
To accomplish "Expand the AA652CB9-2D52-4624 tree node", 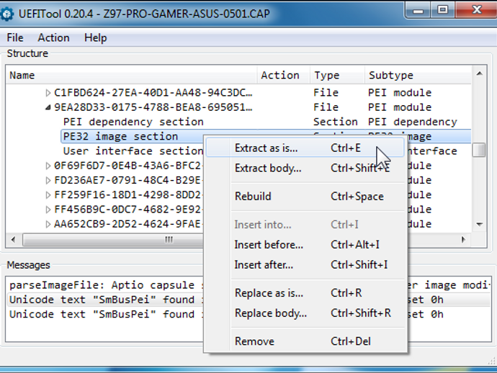I will pos(48,224).
